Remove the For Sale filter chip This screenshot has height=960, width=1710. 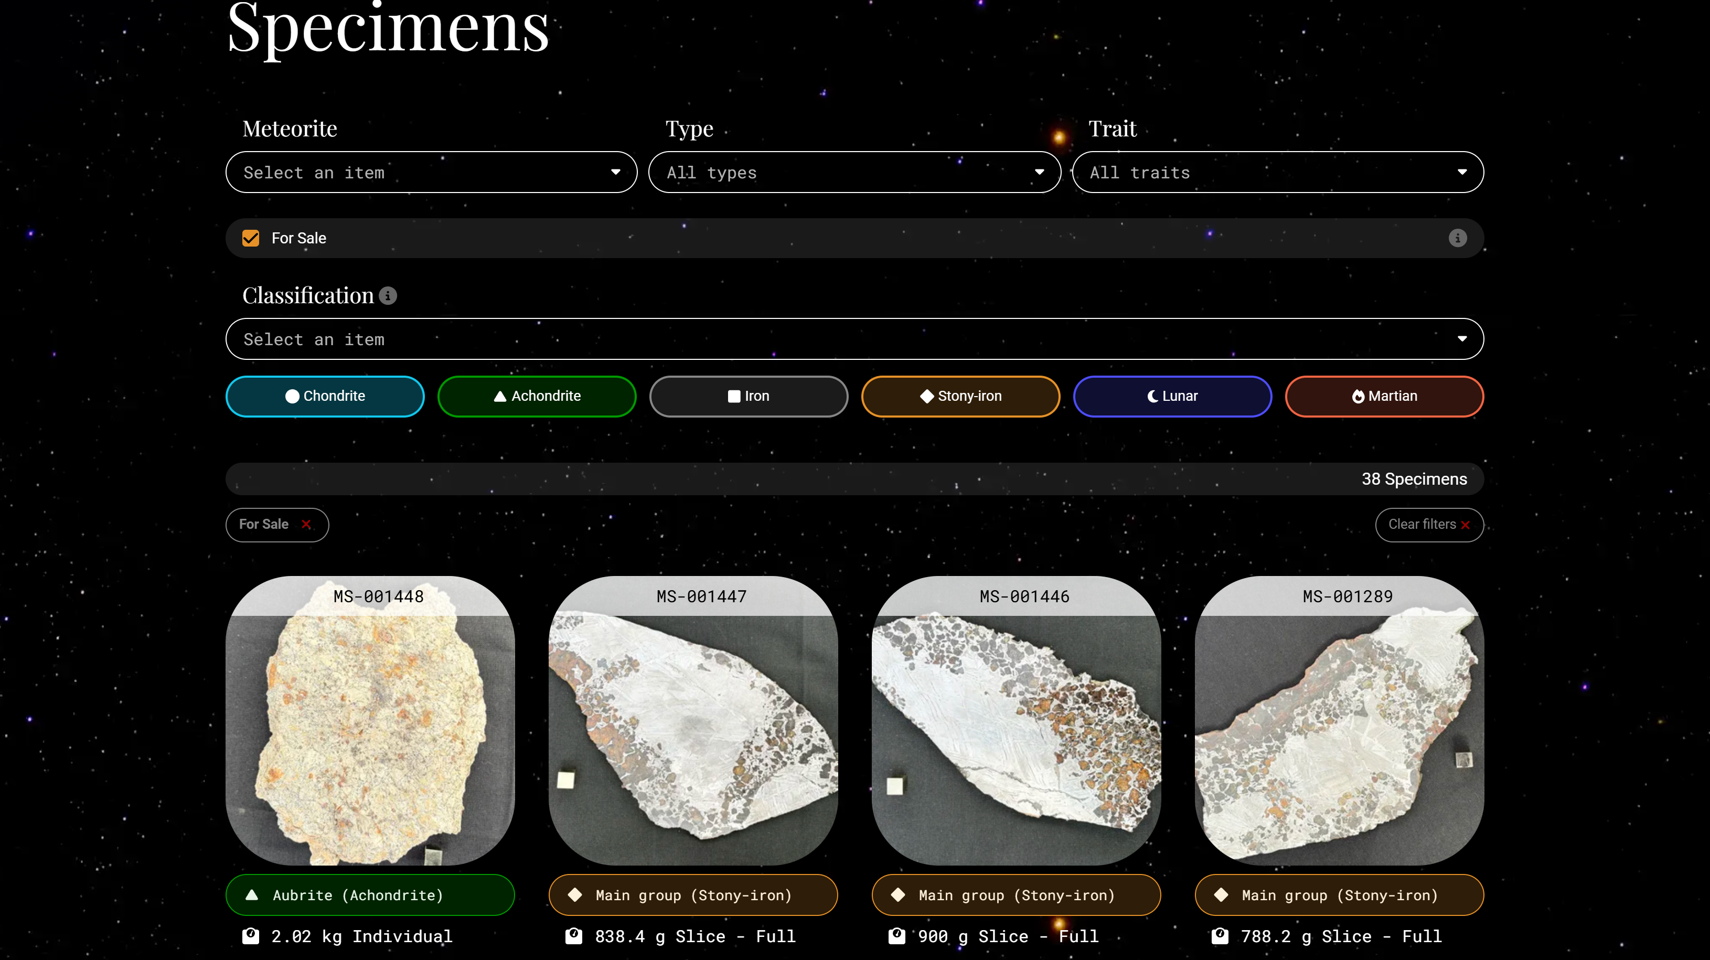coord(306,525)
